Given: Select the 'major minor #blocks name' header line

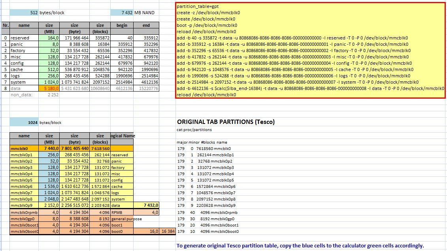Looking at the screenshot, I should [x=202, y=142].
